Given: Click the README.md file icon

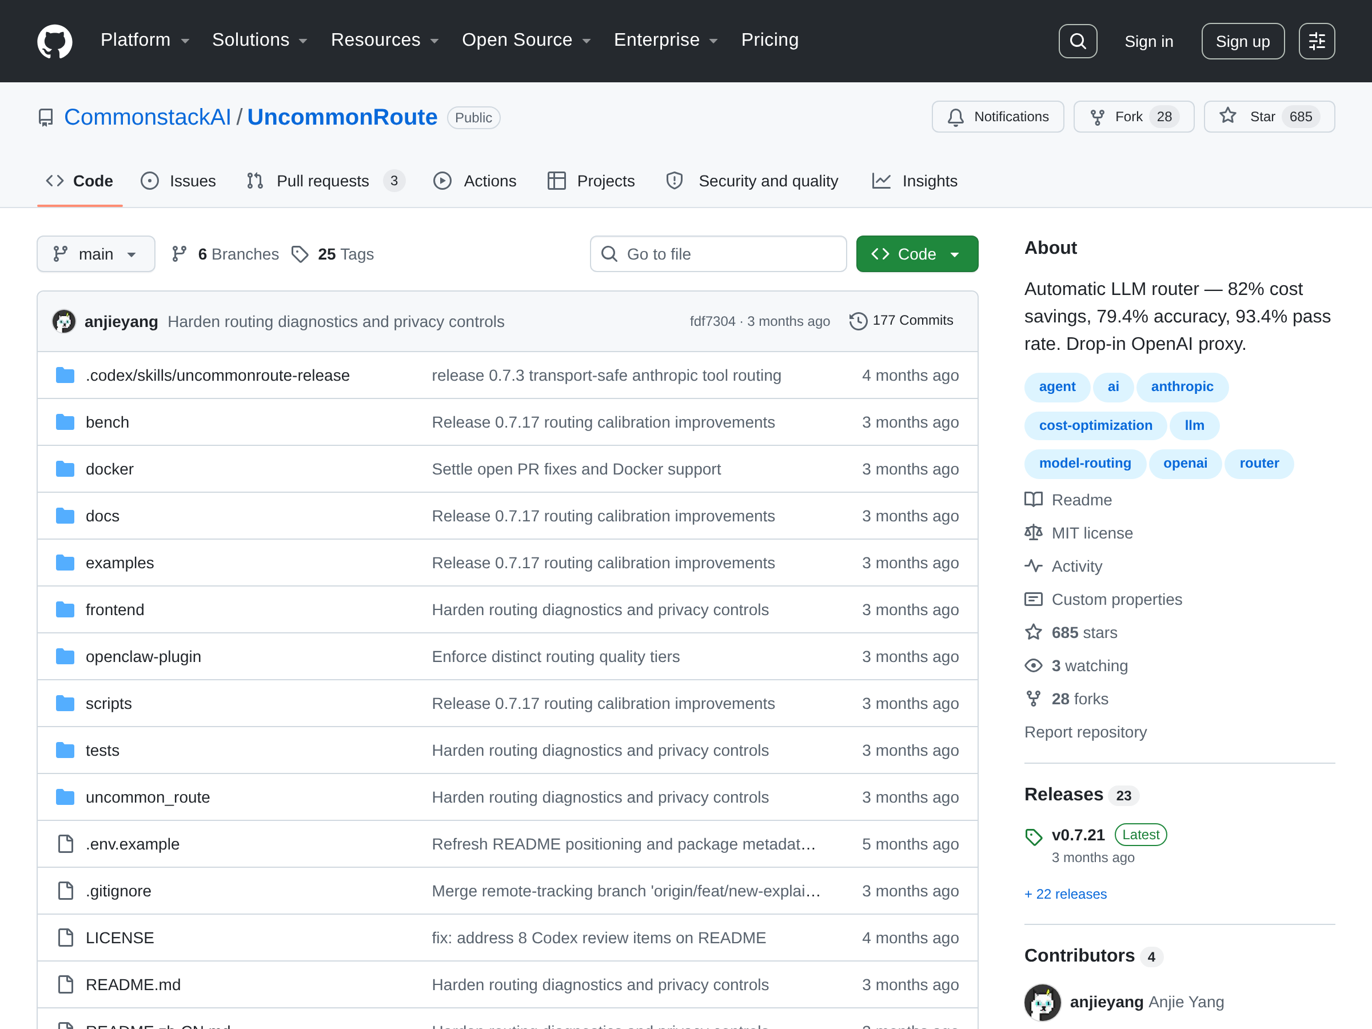Looking at the screenshot, I should point(65,984).
